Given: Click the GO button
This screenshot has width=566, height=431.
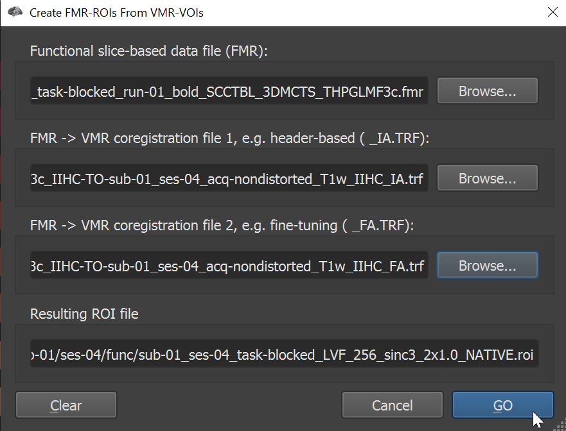Looking at the screenshot, I should coord(503,405).
